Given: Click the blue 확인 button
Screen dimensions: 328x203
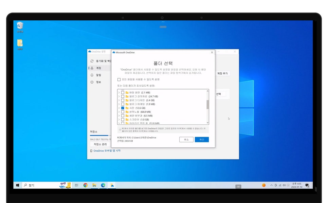Looking at the screenshot, I should click(202, 140).
